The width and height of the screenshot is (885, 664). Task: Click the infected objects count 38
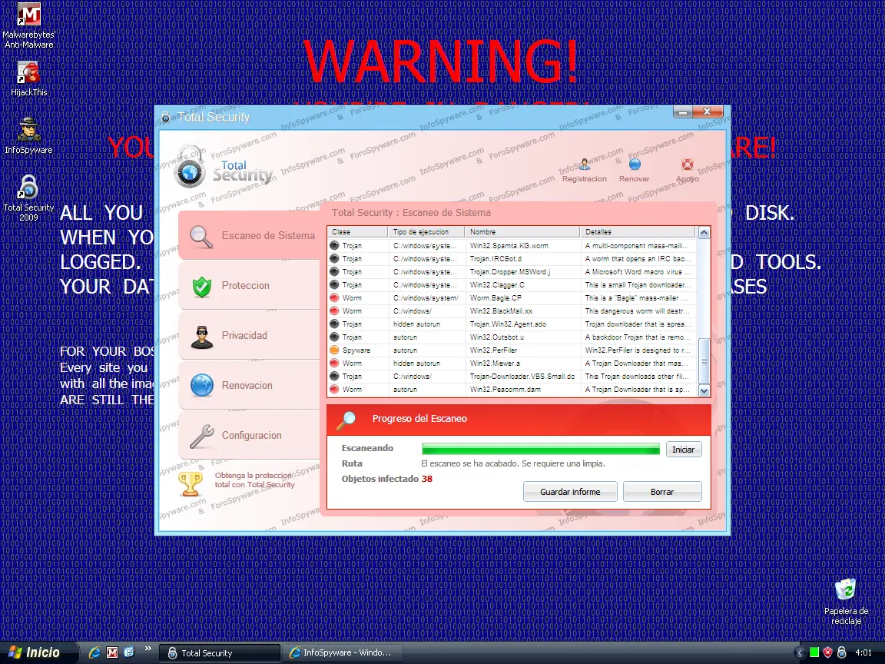pyautogui.click(x=426, y=479)
